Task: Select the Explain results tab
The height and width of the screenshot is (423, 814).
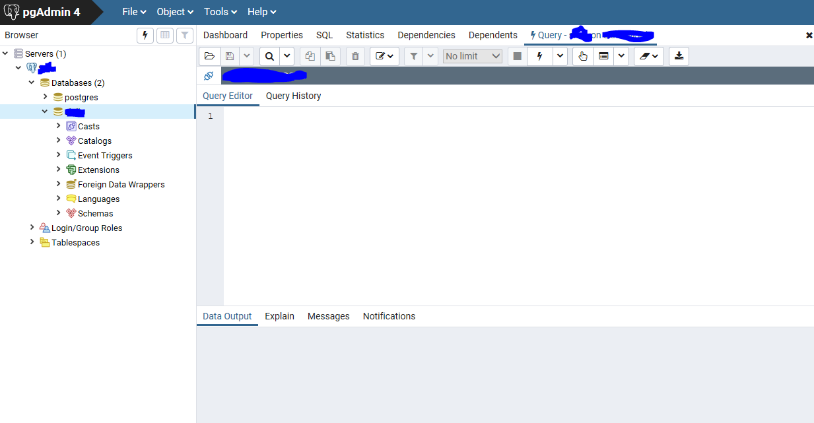Action: tap(280, 316)
